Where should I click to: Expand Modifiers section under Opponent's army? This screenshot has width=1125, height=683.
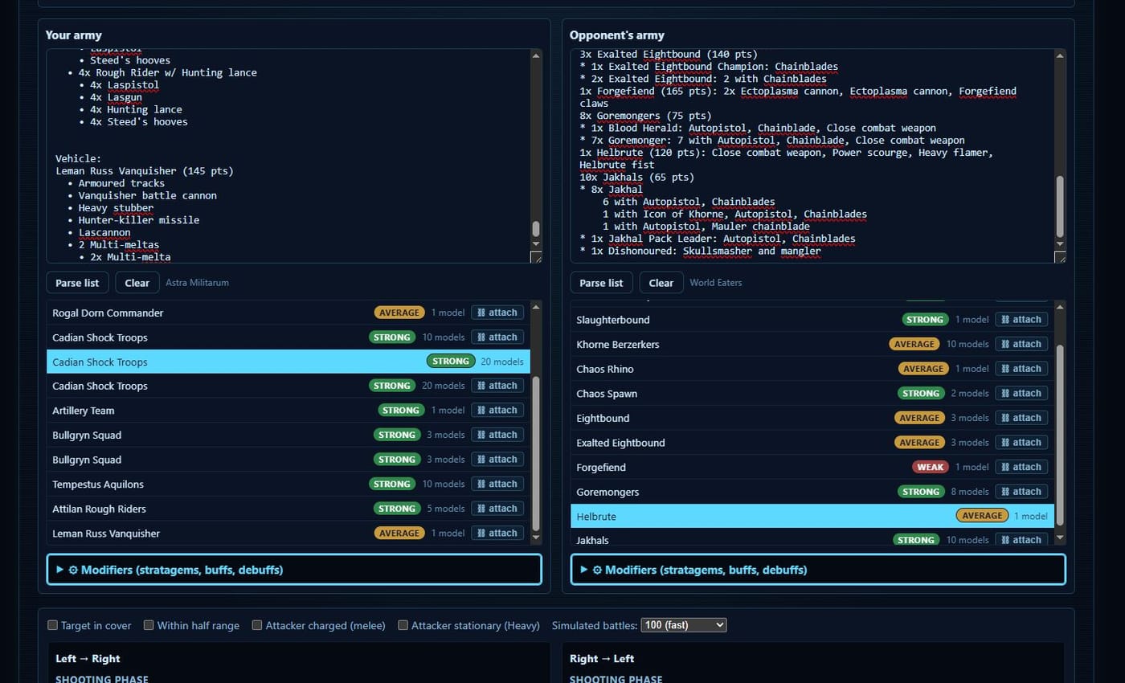(818, 570)
